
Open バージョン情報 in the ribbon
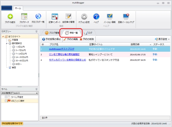coord(109,18)
